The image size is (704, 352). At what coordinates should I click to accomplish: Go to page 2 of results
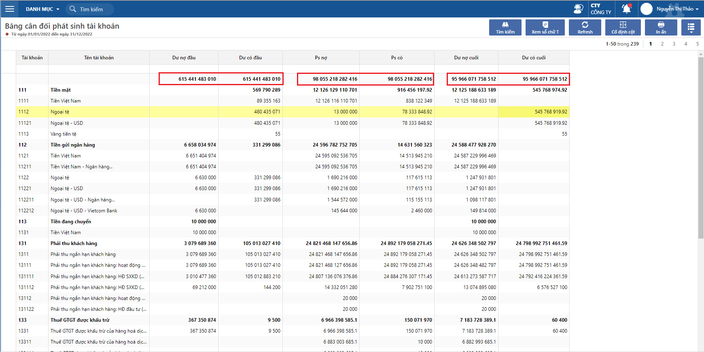click(662, 44)
